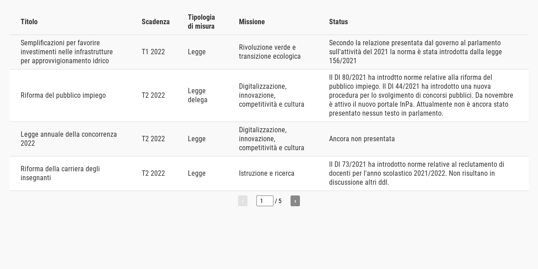Click the Tipologia di misura column header
The height and width of the screenshot is (269, 538).
[201, 22]
